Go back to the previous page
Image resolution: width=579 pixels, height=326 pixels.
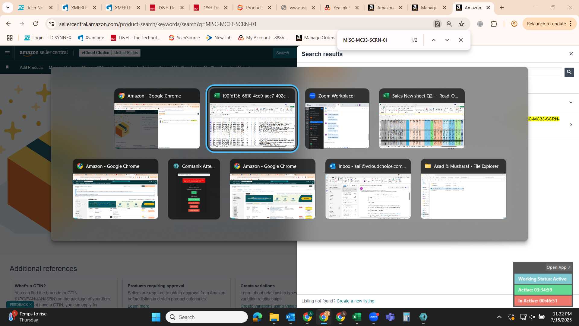(x=8, y=24)
